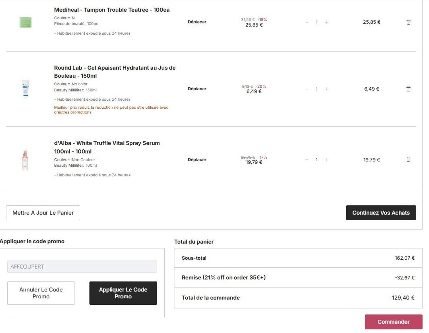
Task: Move Round Lab Gel using Déplacer
Action: pos(197,89)
